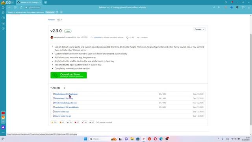Download the Source code (tar.gz) archive
The height and width of the screenshot is (142, 252).
point(63,116)
